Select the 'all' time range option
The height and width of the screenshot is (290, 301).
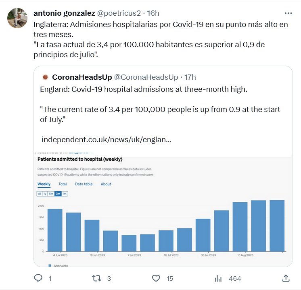[40, 194]
